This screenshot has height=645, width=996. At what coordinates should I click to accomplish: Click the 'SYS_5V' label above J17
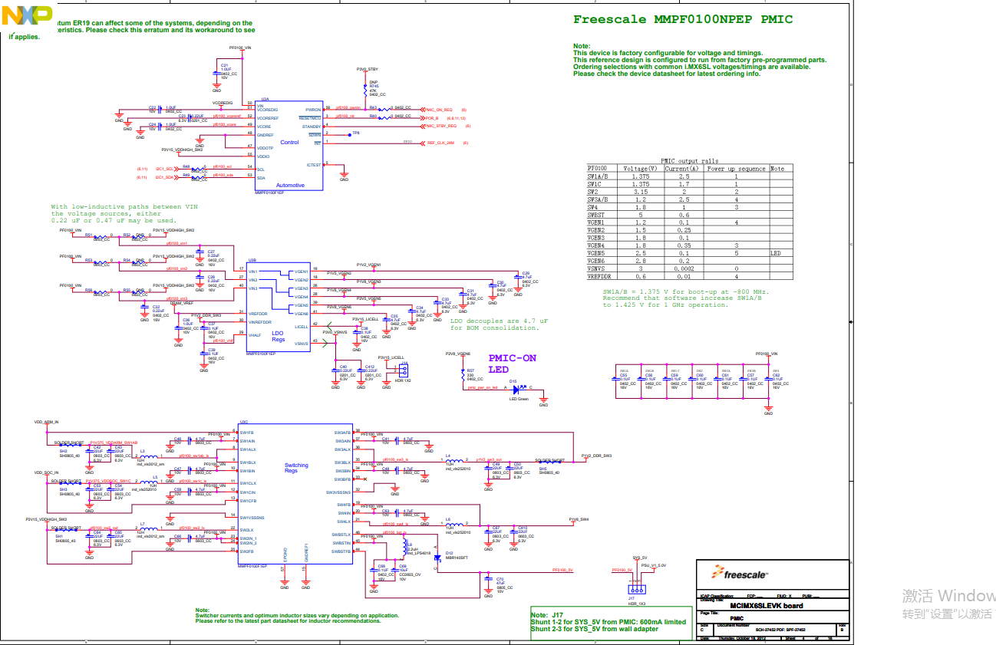tap(640, 558)
